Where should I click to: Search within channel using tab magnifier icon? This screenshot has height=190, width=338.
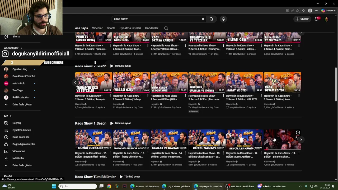coord(166,28)
